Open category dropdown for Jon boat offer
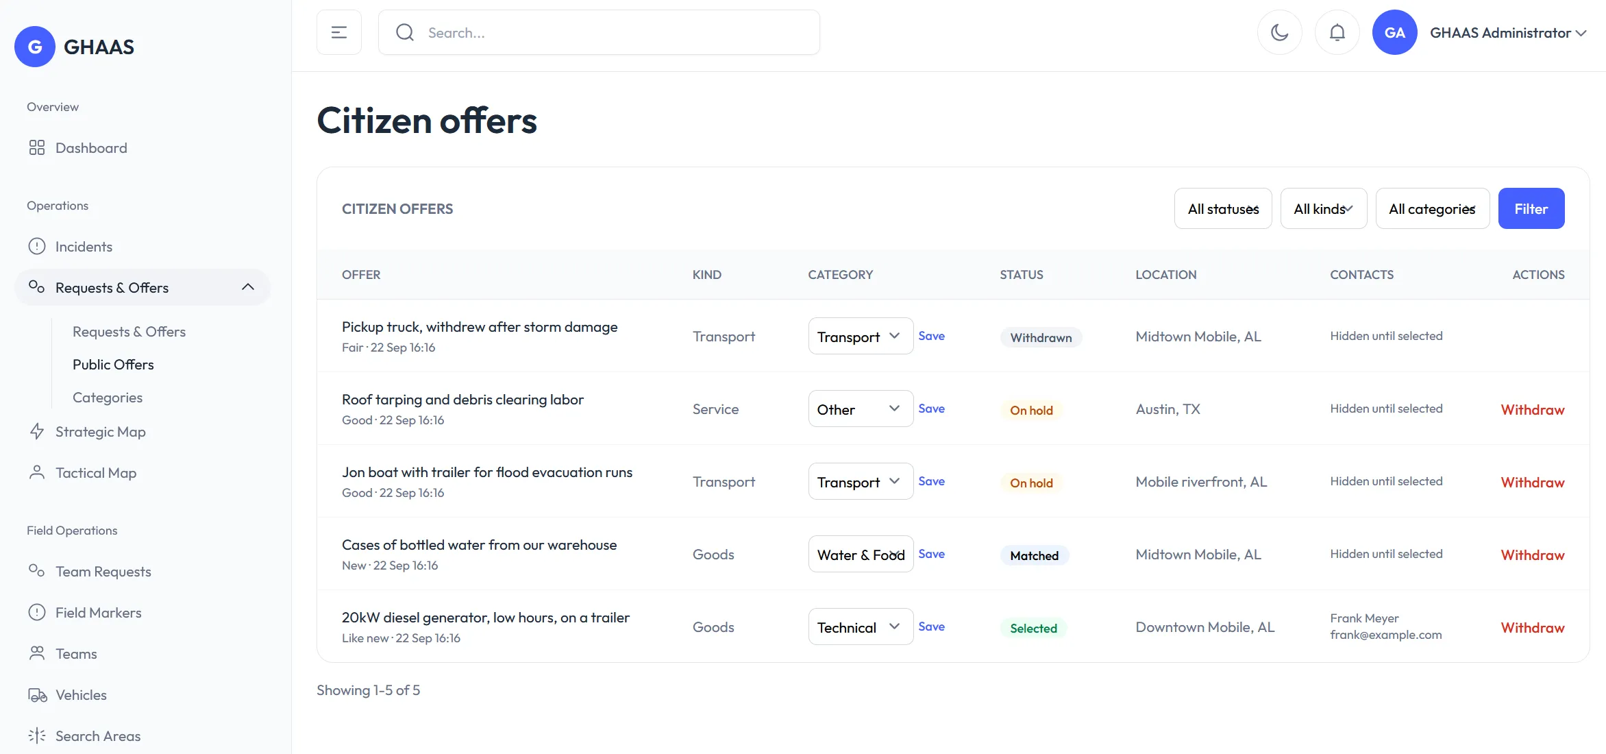Viewport: 1606px width, 754px height. point(861,481)
